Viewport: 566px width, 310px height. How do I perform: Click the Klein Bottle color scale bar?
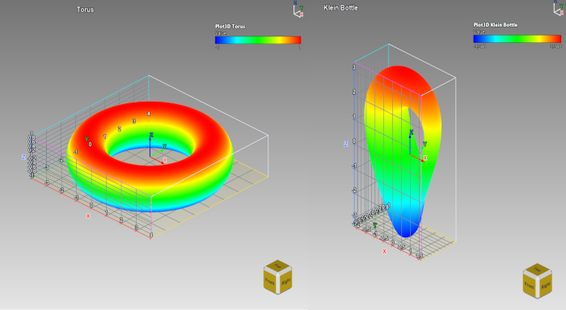pos(517,39)
